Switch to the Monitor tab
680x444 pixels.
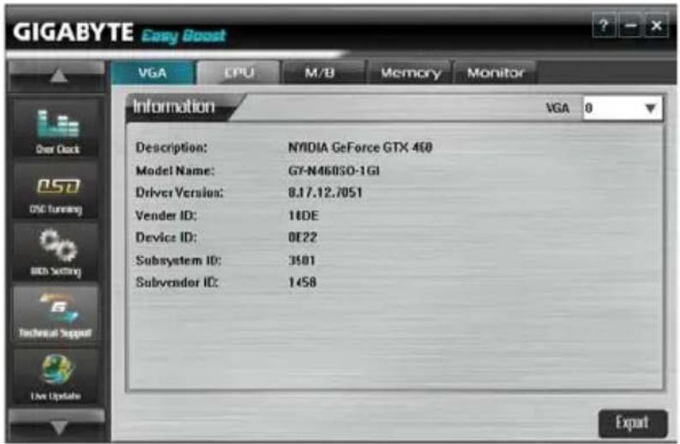496,72
